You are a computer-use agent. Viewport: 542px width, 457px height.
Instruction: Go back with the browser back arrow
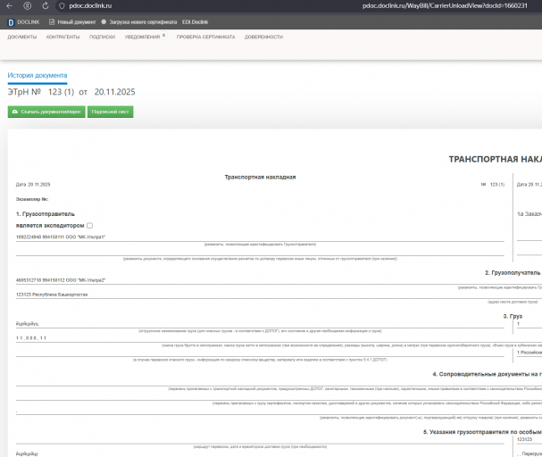(9, 6)
